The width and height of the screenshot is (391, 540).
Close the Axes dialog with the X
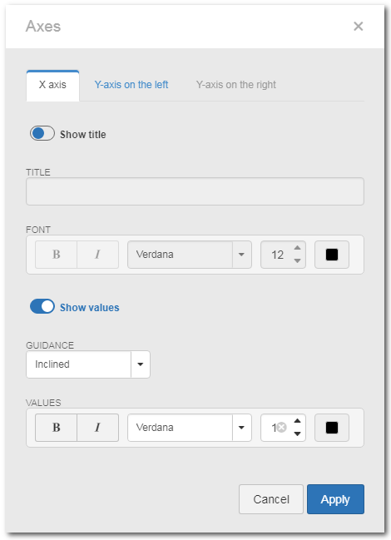[x=359, y=26]
